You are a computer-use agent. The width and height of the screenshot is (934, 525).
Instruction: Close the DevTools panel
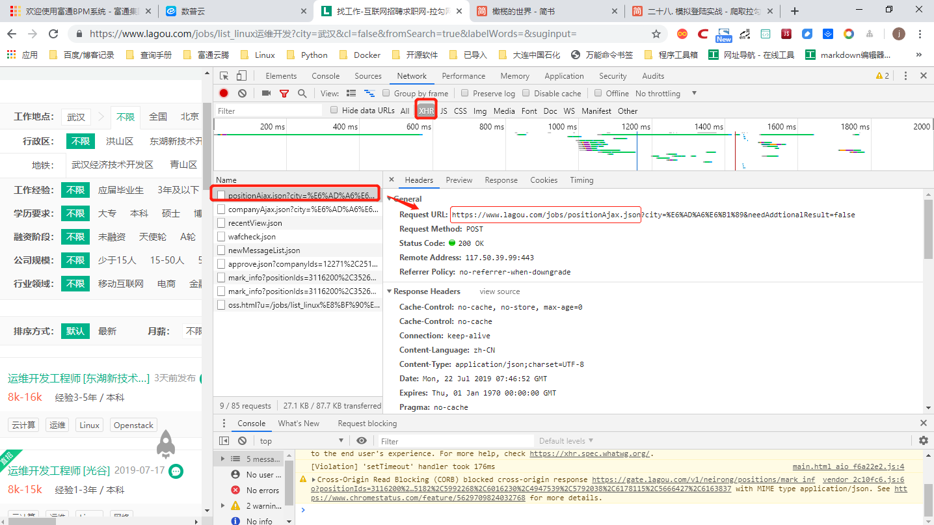(x=923, y=76)
